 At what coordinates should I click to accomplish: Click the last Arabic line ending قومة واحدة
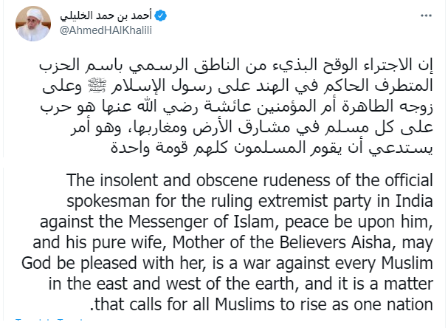click(x=272, y=148)
